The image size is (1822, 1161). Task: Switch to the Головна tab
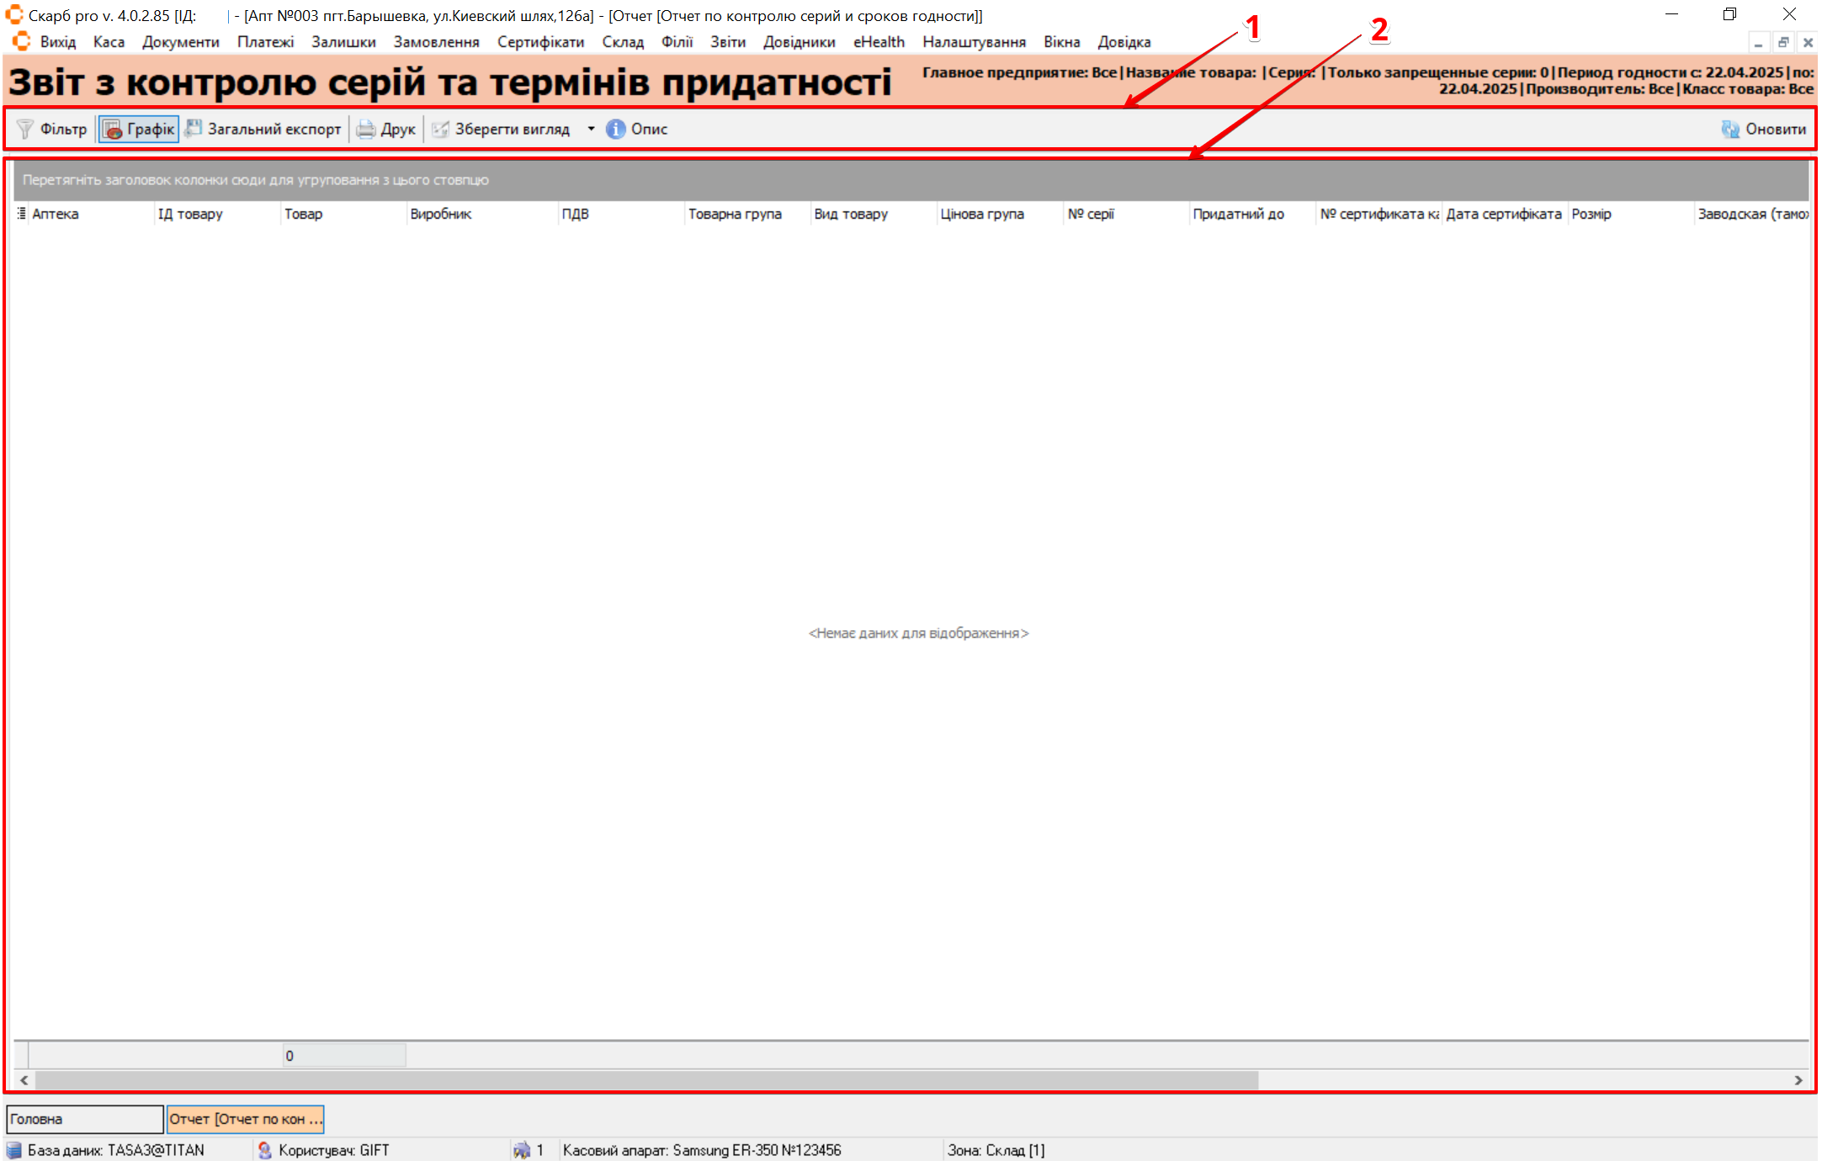(84, 1119)
